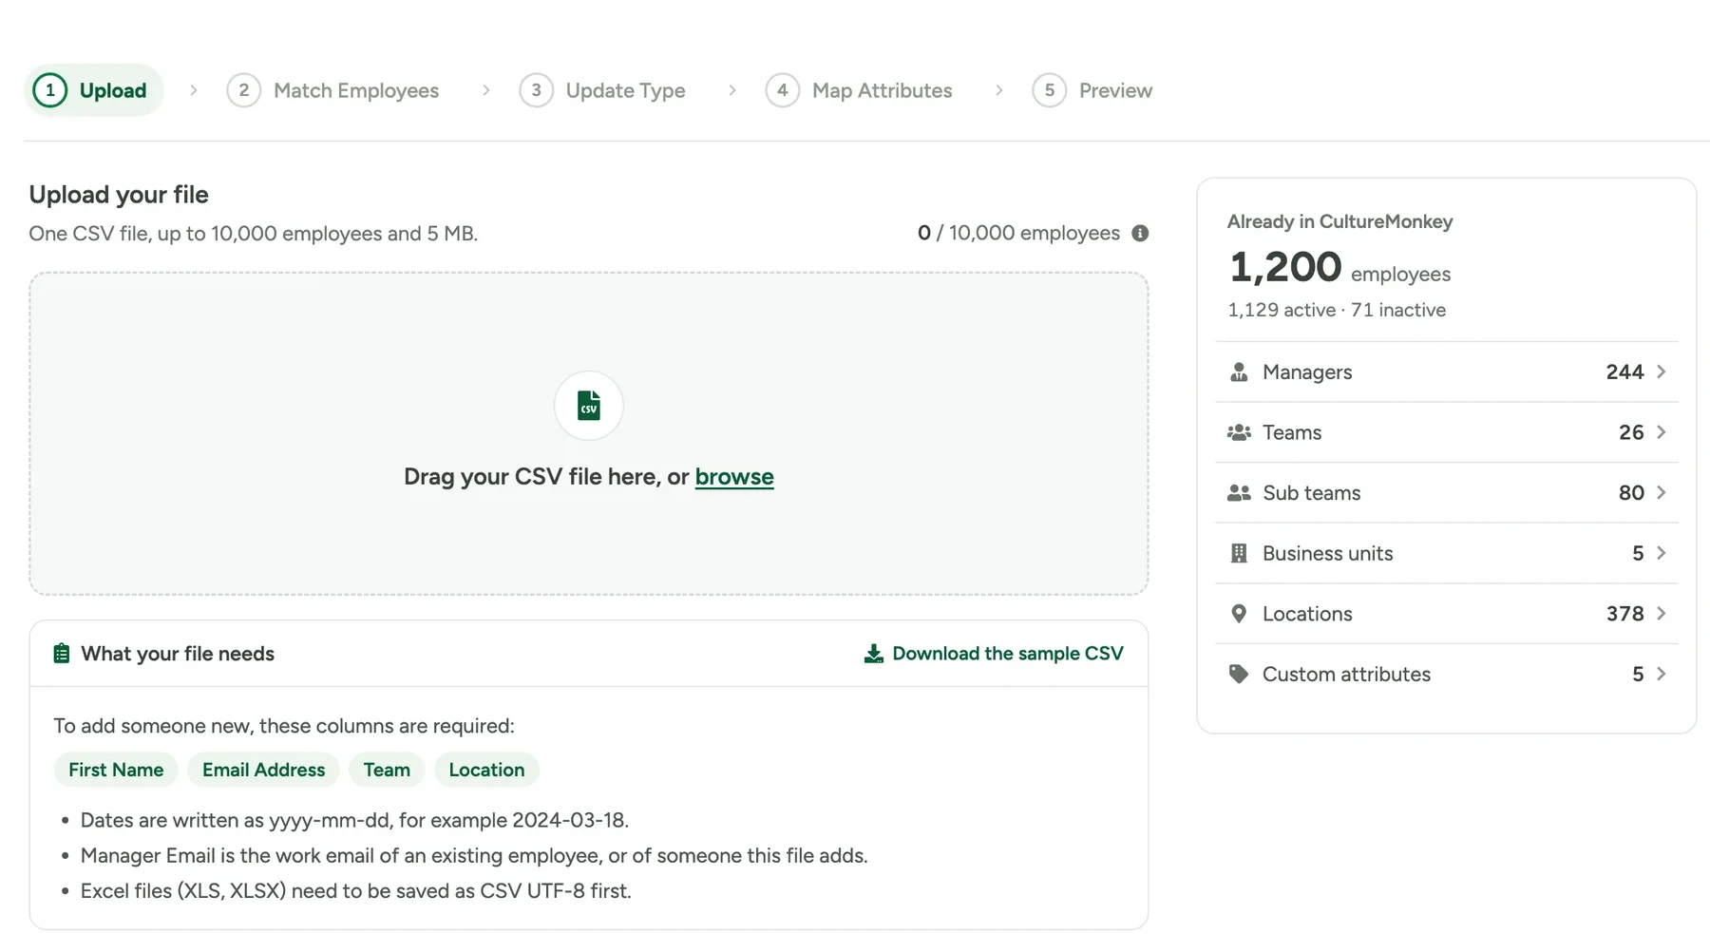Image resolution: width=1710 pixels, height=934 pixels.
Task: Expand the Managers row chevron
Action: coord(1662,372)
